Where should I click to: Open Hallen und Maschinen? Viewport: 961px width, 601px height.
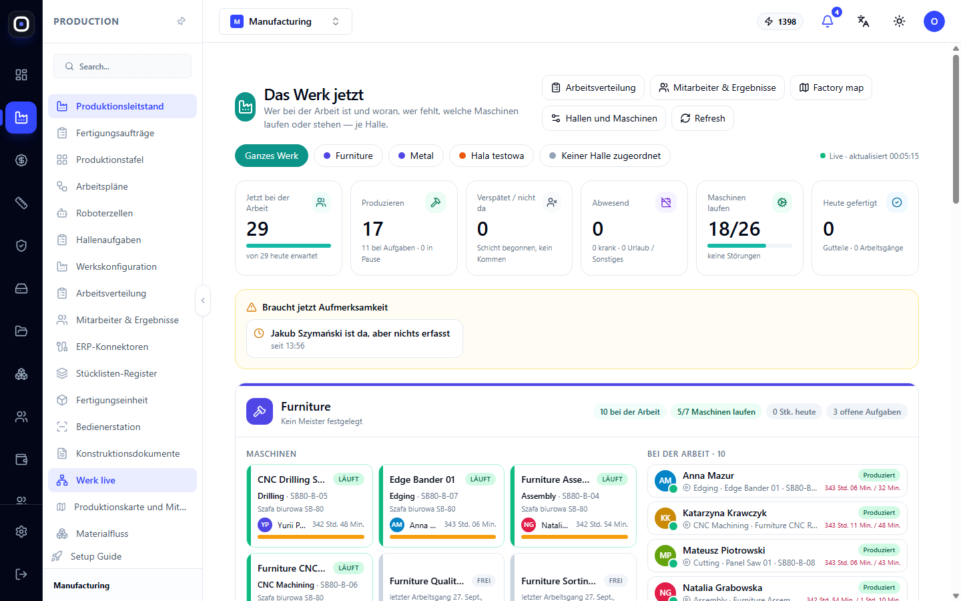(x=604, y=118)
